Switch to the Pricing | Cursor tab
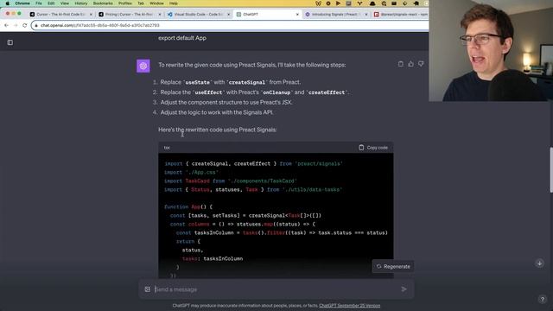Screen dimensions: 553x311 (x=129, y=14)
